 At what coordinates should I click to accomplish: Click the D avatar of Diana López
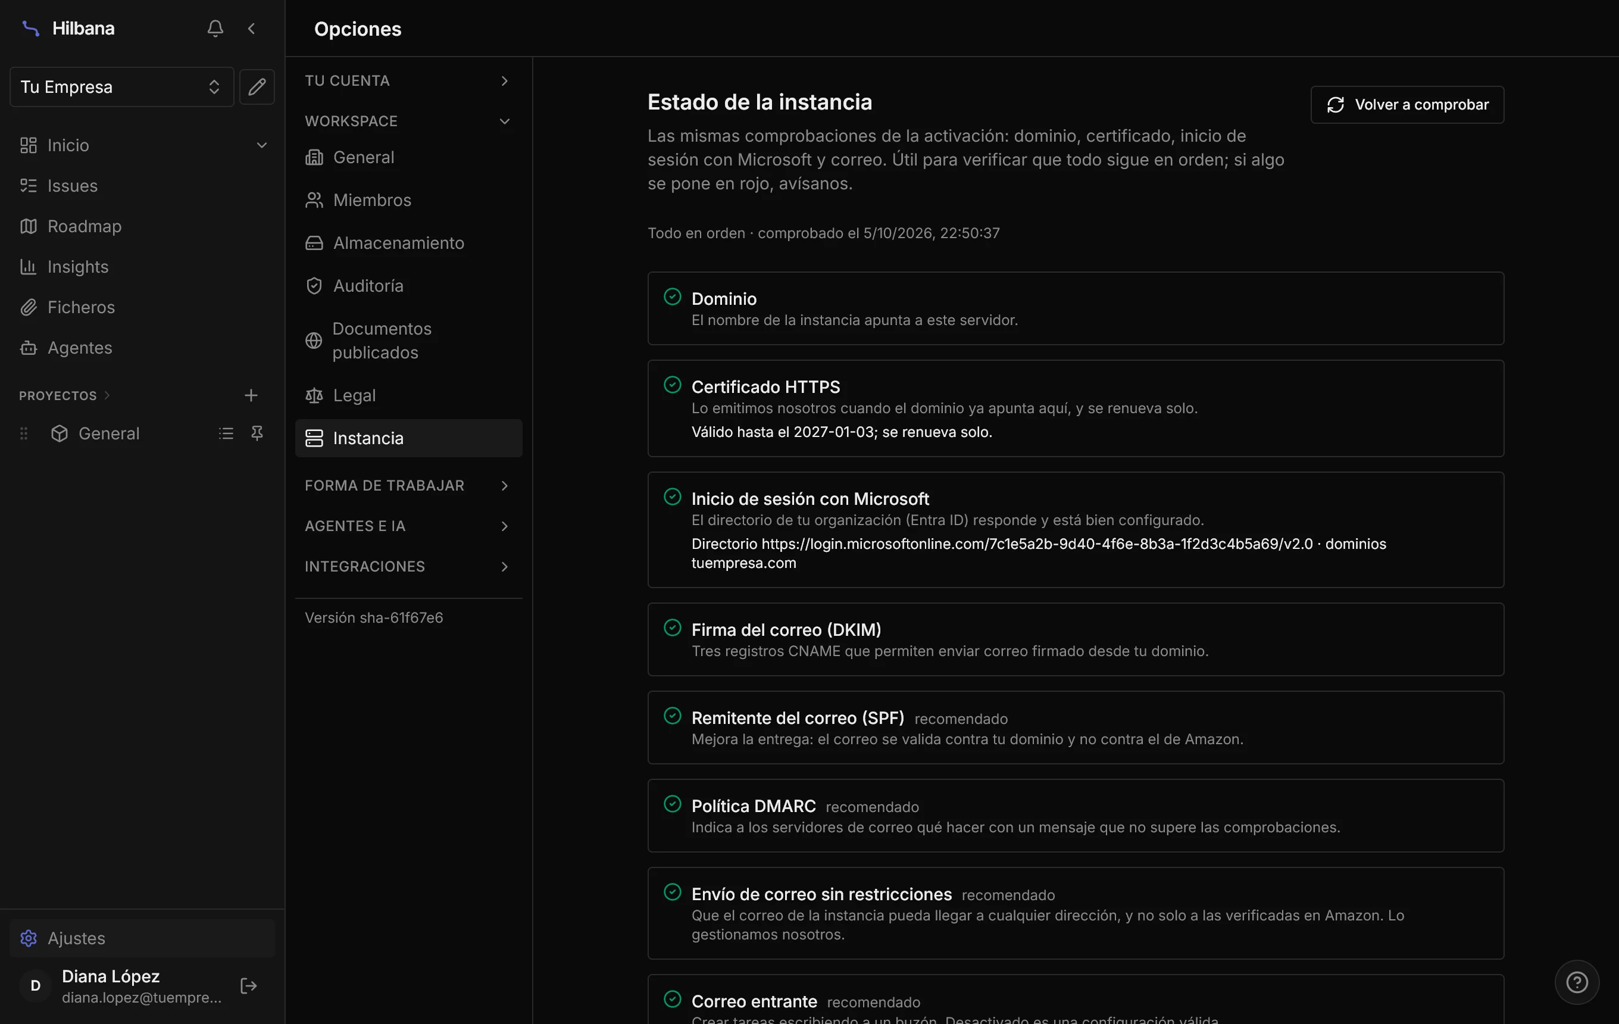pyautogui.click(x=36, y=986)
